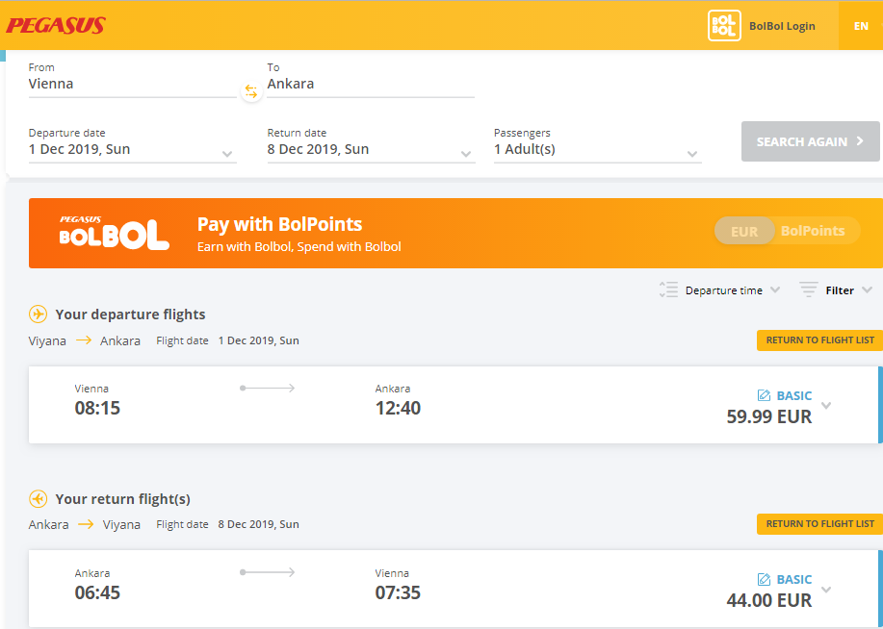Click RETURN TO FLIGHT LIST for departure flights
The height and width of the screenshot is (629, 883).
click(820, 340)
